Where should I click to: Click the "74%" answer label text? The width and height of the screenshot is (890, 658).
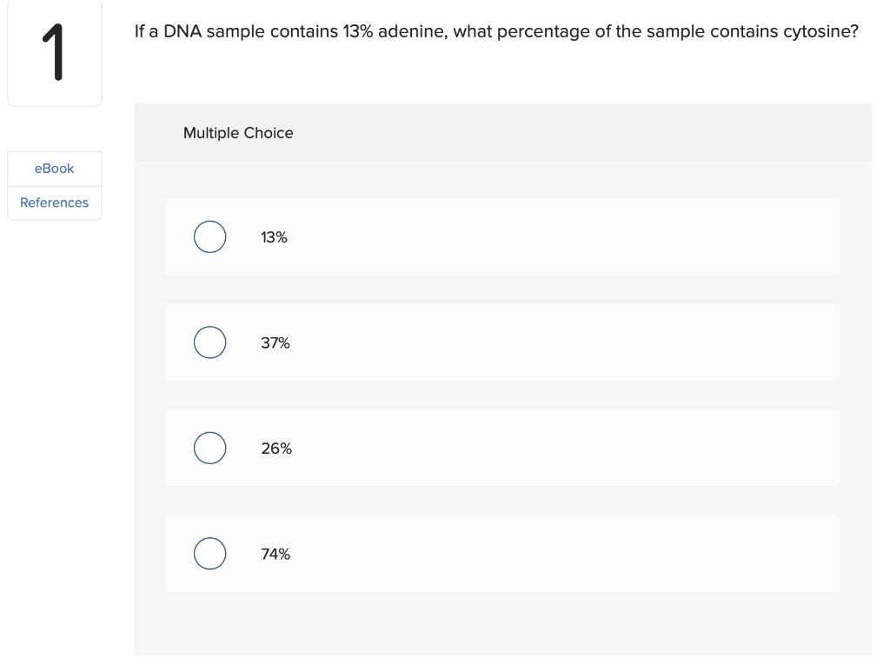[x=276, y=554]
